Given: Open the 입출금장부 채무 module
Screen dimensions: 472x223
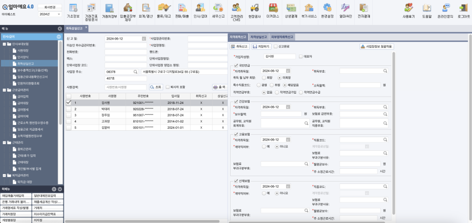Looking at the screenshot, I should pyautogui.click(x=128, y=12).
